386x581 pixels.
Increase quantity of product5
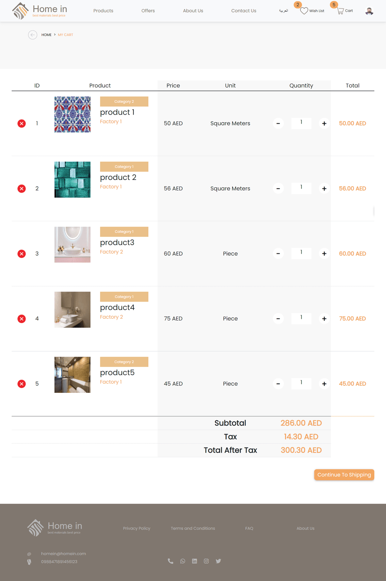click(324, 384)
